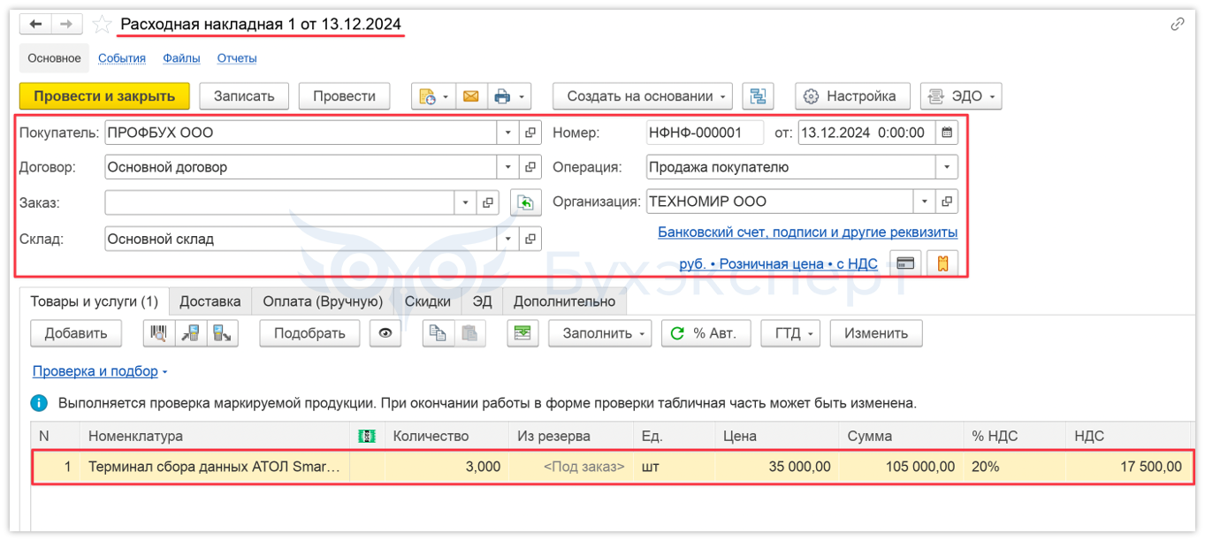This screenshot has width=1205, height=541.
Task: Expand the Покупатель dropdown list
Action: pos(508,133)
